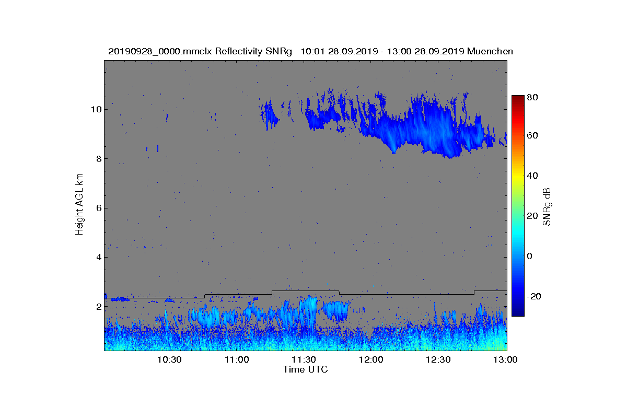The height and width of the screenshot is (418, 627).
Task: Click the colorbar value 40
Action: [533, 176]
